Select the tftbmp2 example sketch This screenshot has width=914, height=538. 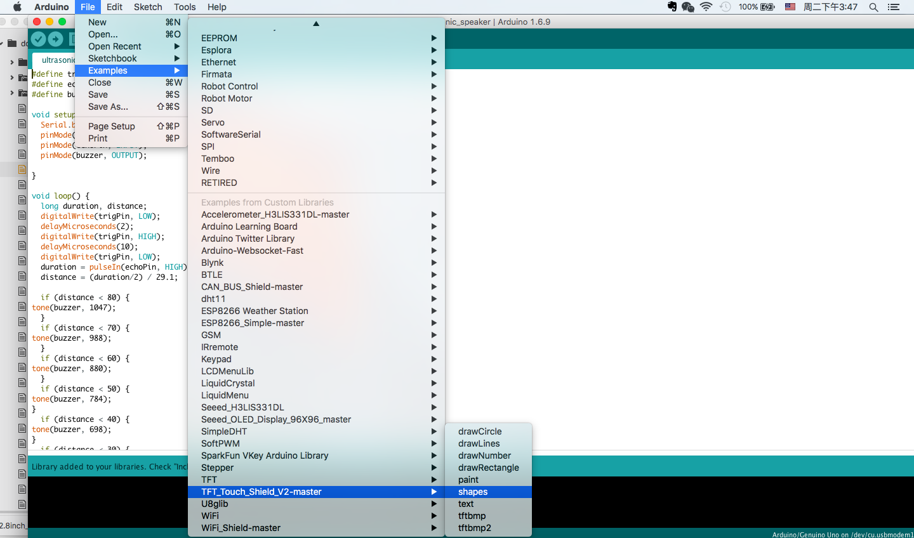(475, 528)
